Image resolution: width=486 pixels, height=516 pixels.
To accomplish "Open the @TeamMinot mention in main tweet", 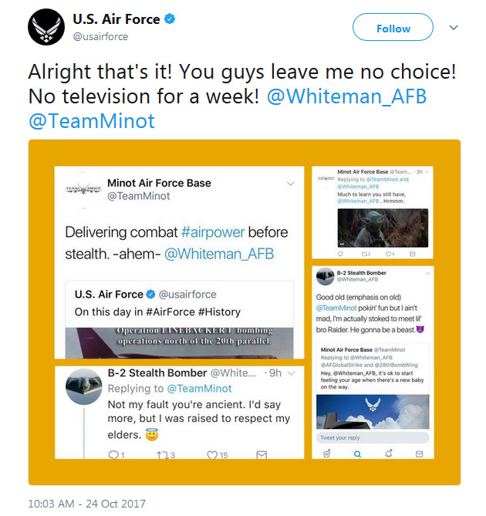I will pos(92,121).
